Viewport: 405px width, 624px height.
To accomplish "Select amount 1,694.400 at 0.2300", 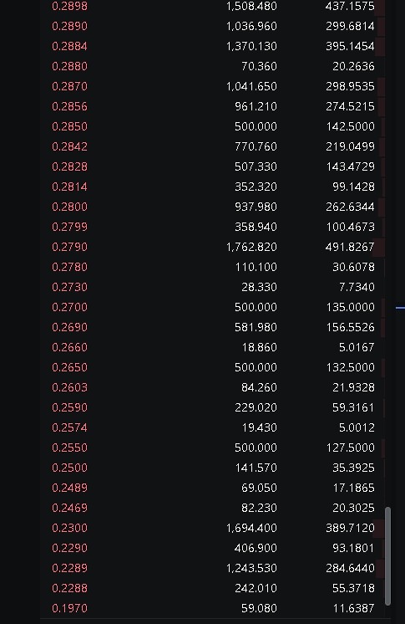I will 251,528.
